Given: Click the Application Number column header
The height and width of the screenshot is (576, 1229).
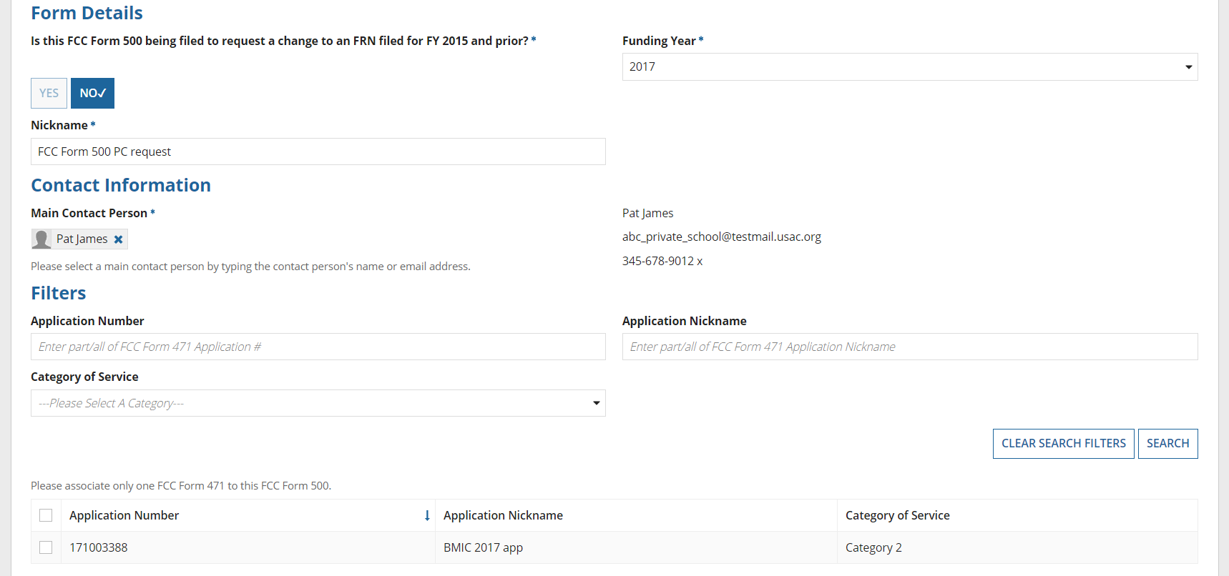Looking at the screenshot, I should (x=124, y=515).
